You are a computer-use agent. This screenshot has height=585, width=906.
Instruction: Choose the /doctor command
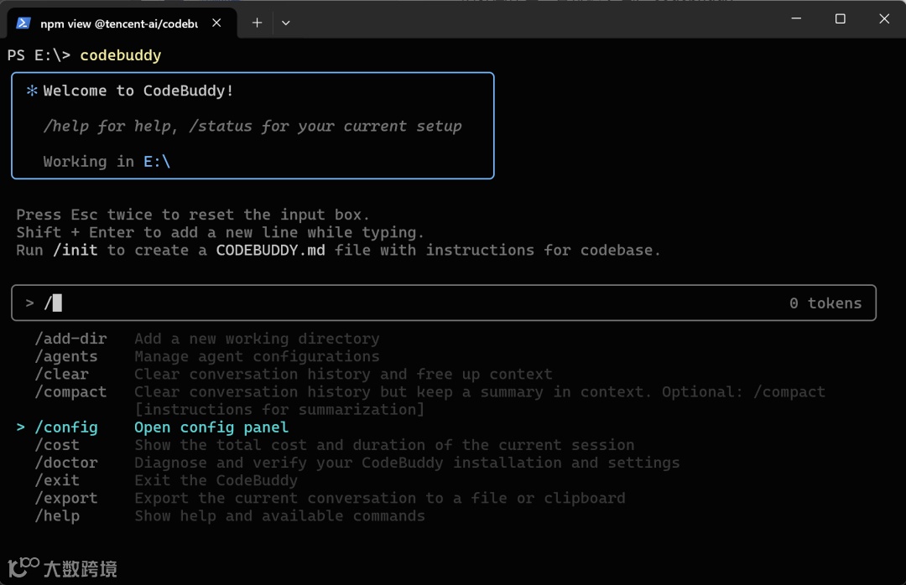coord(66,463)
